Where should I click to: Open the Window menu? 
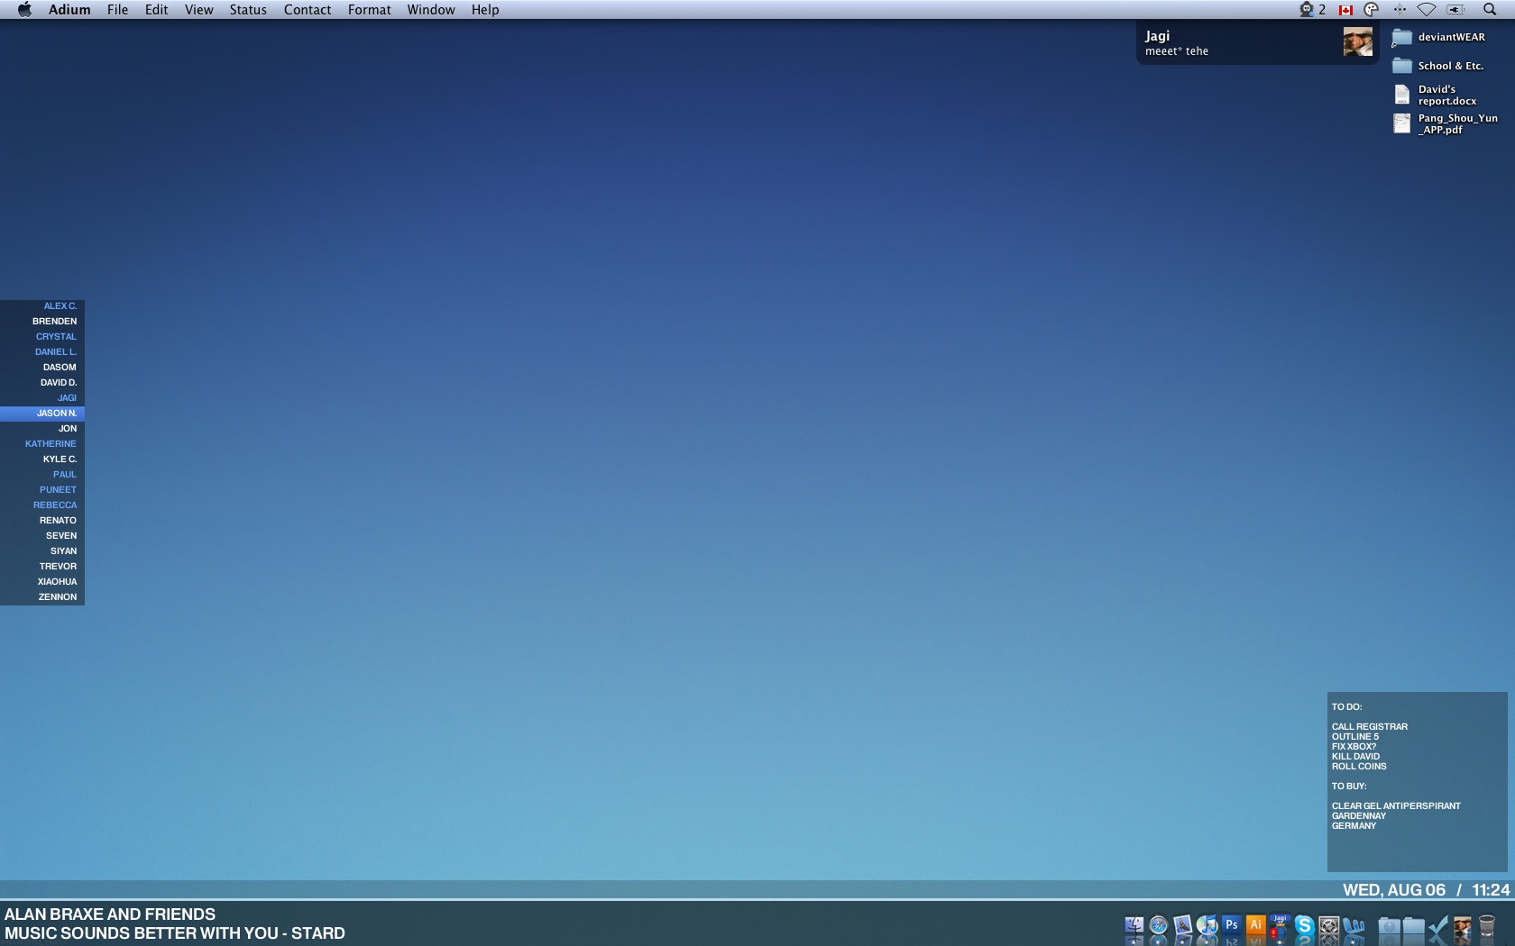click(431, 10)
